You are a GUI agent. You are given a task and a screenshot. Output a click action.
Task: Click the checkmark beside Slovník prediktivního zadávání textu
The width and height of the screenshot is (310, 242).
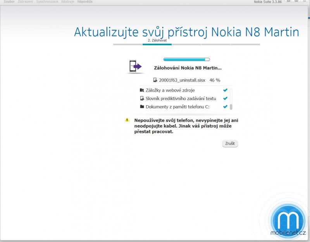coord(225,98)
